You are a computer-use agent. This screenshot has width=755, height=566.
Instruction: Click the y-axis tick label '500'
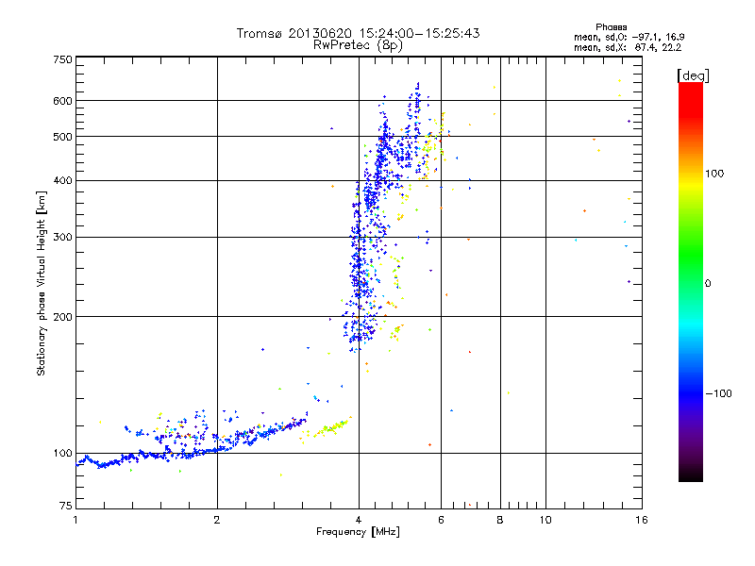(62, 137)
